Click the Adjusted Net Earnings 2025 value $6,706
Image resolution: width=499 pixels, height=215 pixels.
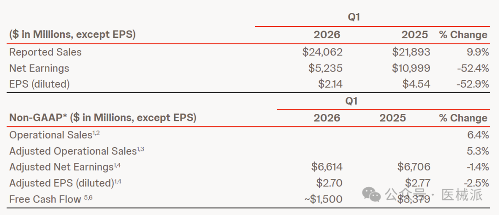click(x=413, y=167)
